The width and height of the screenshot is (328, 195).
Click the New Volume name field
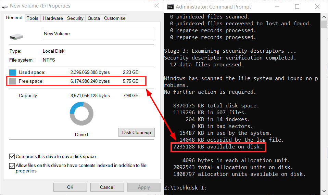[x=99, y=35]
